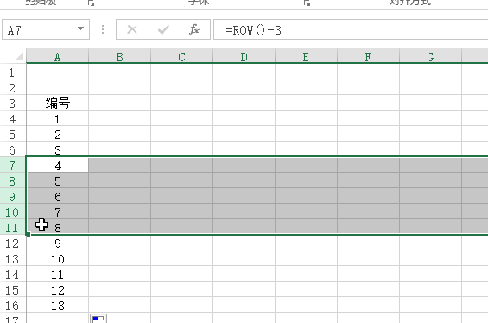The height and width of the screenshot is (323, 488).
Task: Select column E header
Action: 307,56
